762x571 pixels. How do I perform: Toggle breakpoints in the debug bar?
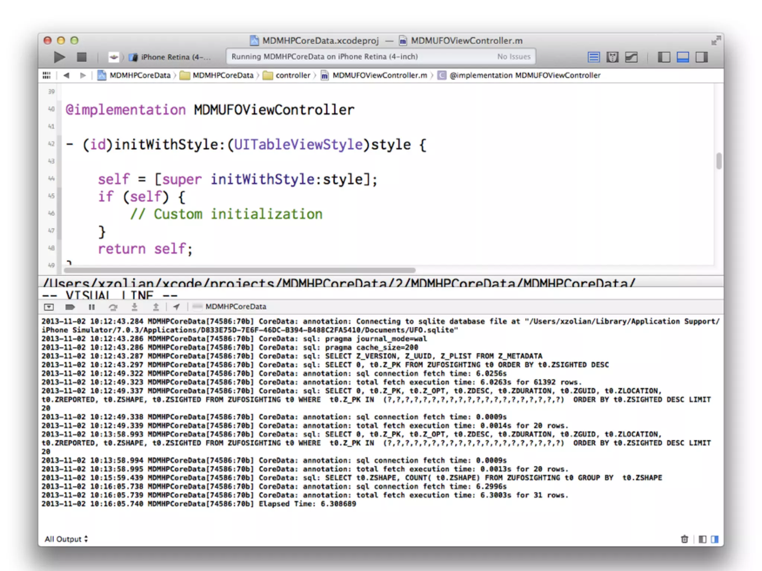click(x=70, y=307)
